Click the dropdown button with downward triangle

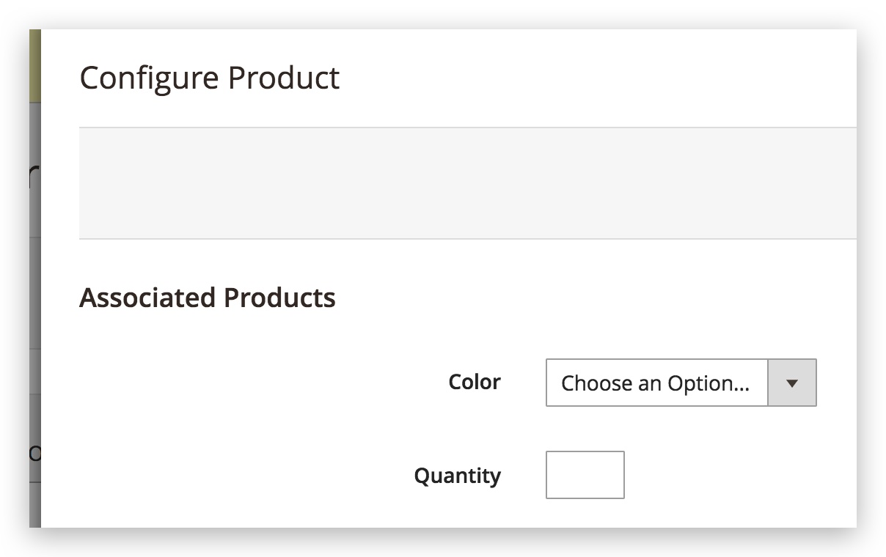[x=792, y=382]
